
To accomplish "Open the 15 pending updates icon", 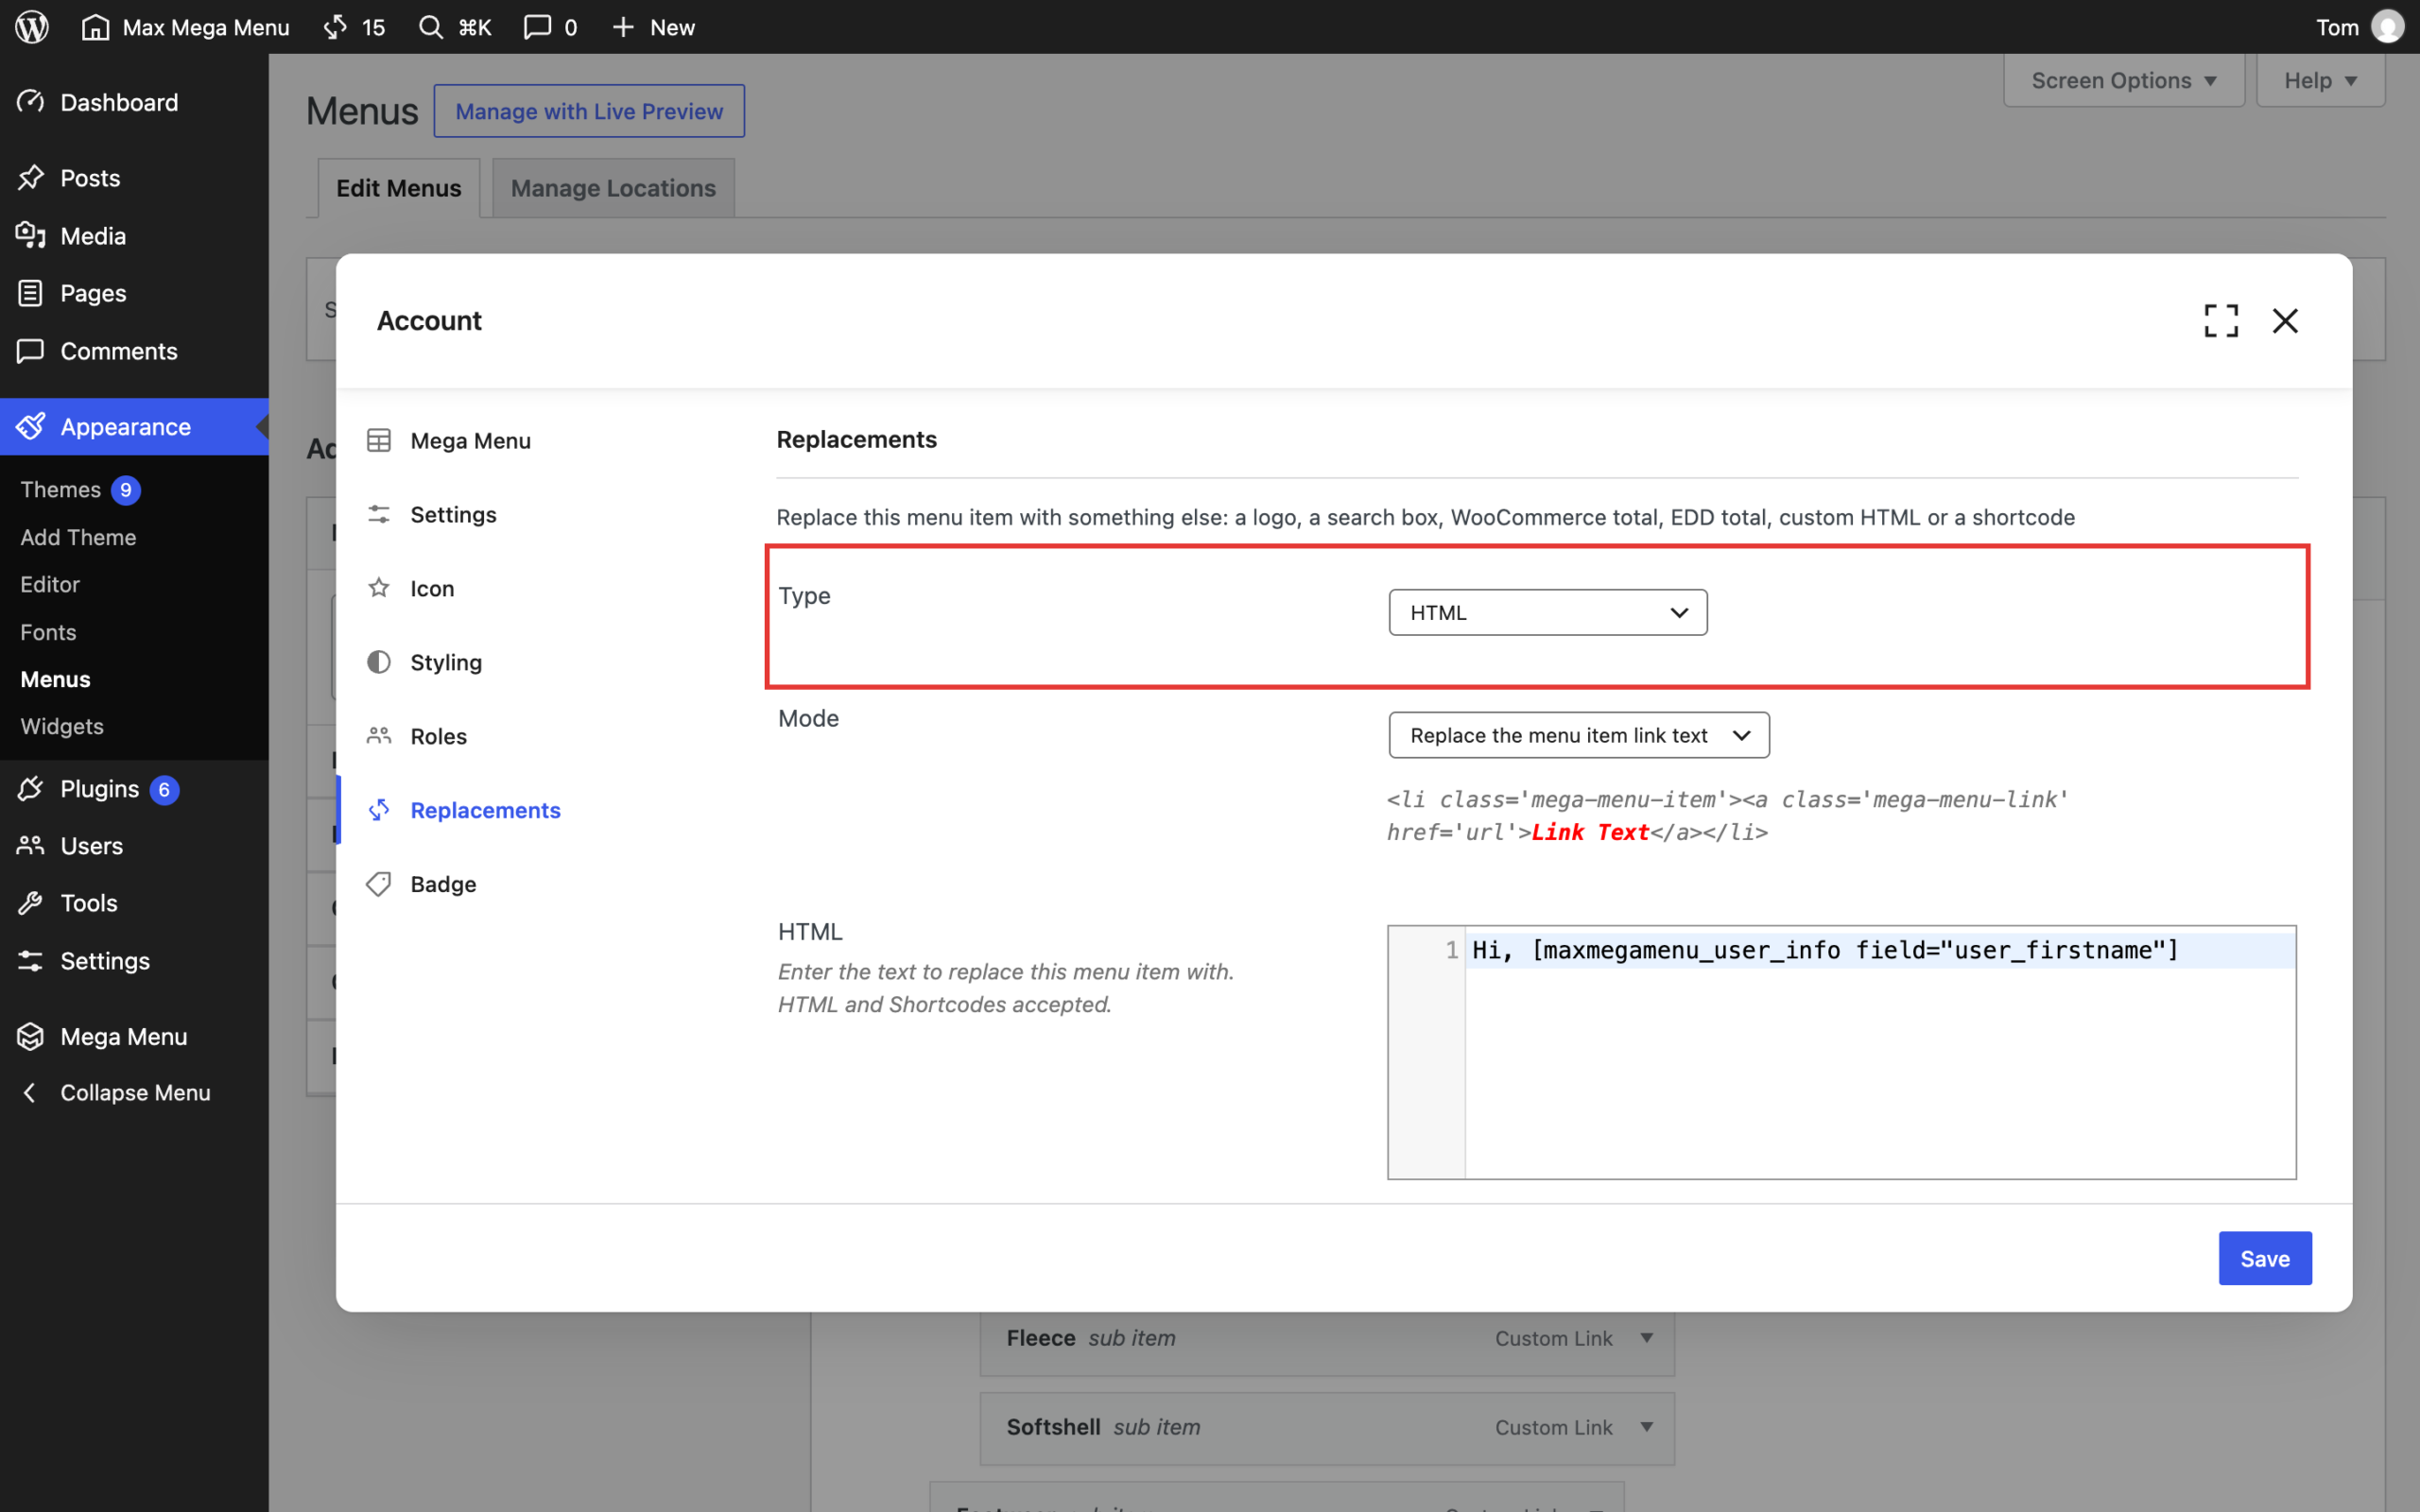I will (x=354, y=27).
